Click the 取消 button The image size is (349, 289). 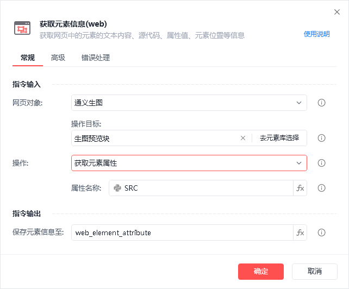coord(314,271)
